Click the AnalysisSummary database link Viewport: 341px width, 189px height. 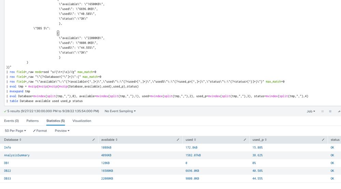tap(17, 155)
